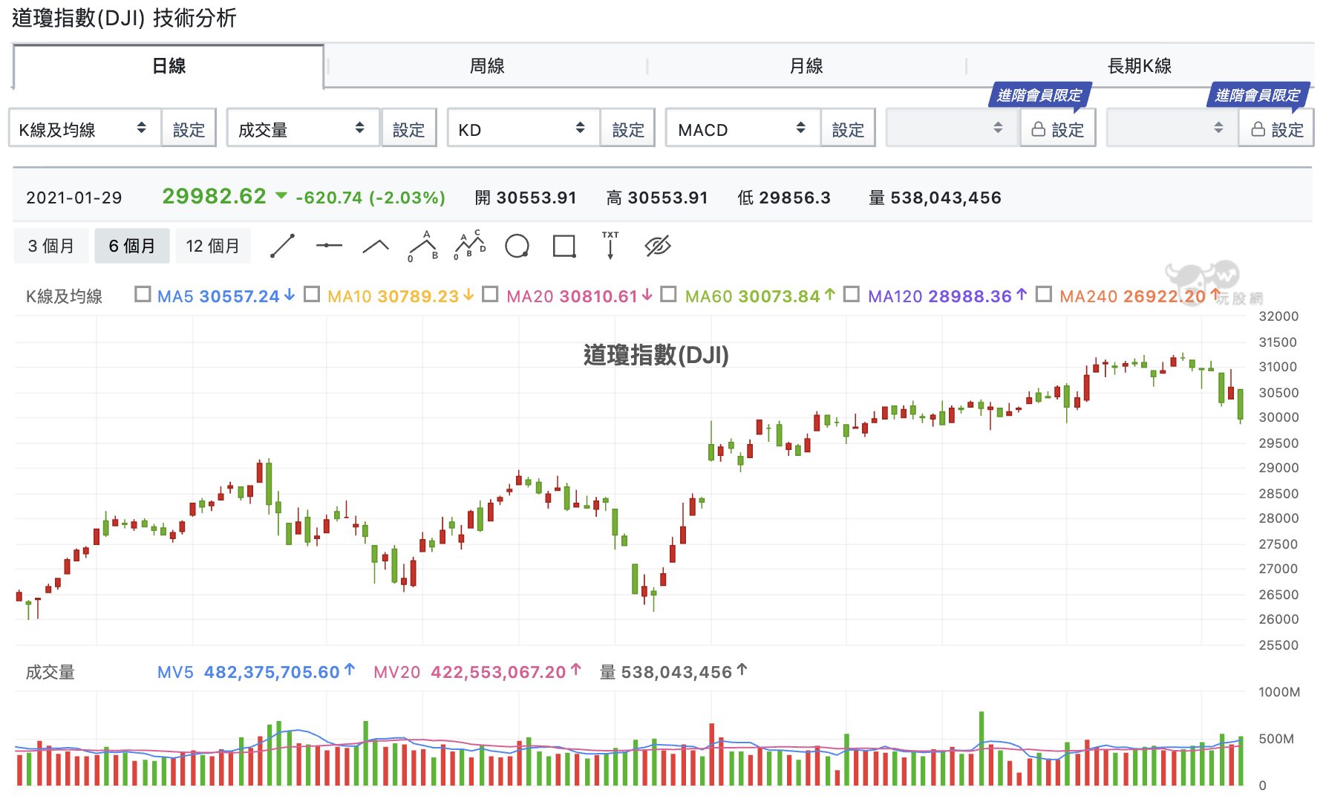The image size is (1326, 796).
Task: Click the page title 道瓊指數(DJI) 技術分析
Action: (124, 18)
